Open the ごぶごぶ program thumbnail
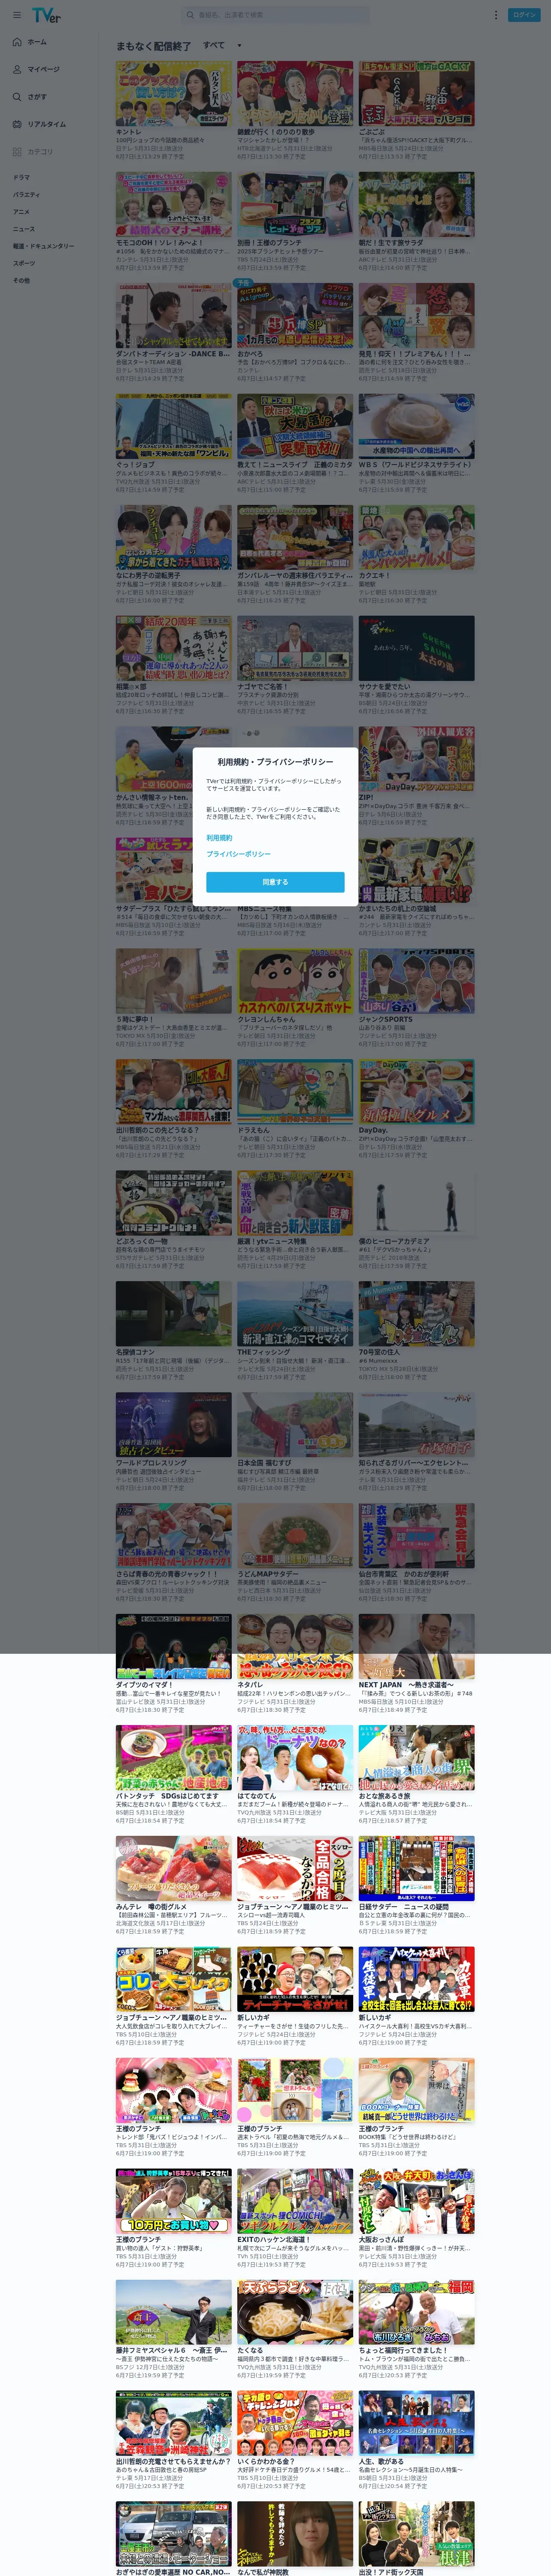The height and width of the screenshot is (2576, 551). pos(417,94)
